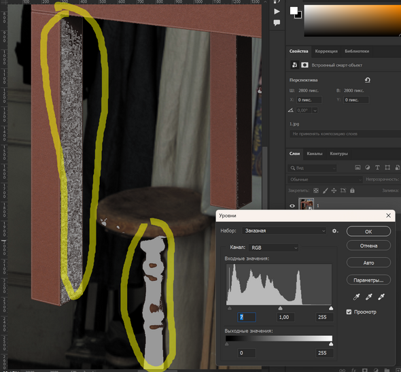Viewport: 401px width, 372px height.
Task: Expand the Обычные blend mode dropdown
Action: (325, 180)
